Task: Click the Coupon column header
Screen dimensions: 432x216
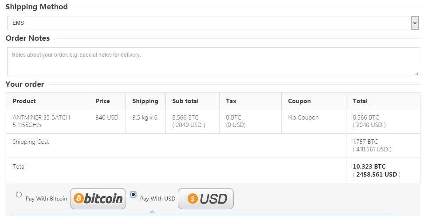Action: (x=299, y=101)
